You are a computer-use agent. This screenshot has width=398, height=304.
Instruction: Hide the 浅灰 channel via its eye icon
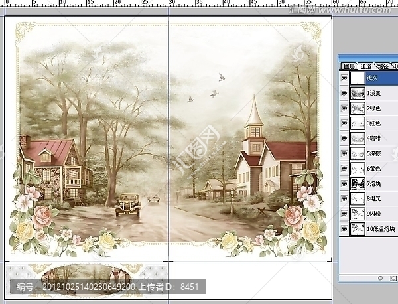click(x=344, y=78)
